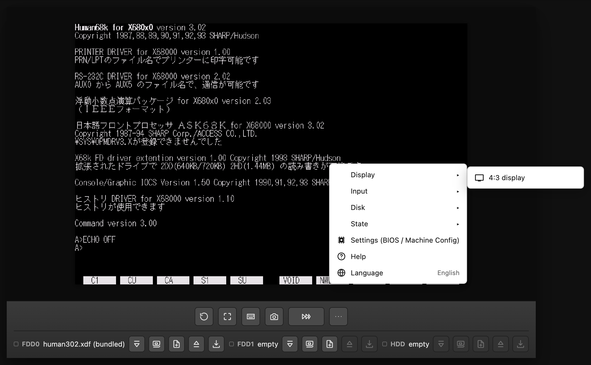
Task: Expand the Display submenu
Action: pos(398,175)
